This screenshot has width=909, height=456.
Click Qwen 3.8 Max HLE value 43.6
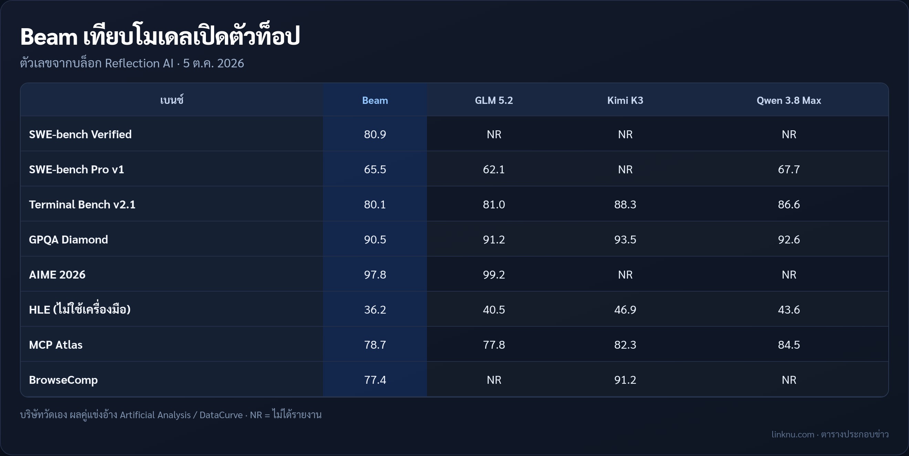789,310
